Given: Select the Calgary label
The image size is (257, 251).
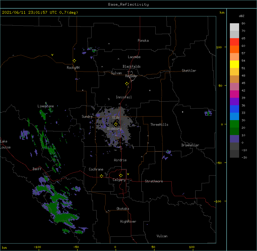Looking at the screenshot, I should pos(119,180).
